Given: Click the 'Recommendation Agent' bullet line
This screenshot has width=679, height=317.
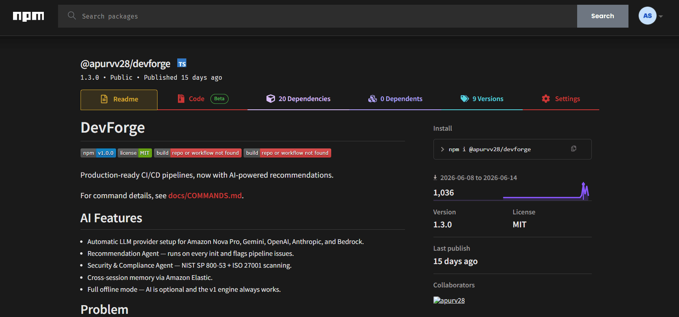Looking at the screenshot, I should pos(191,253).
